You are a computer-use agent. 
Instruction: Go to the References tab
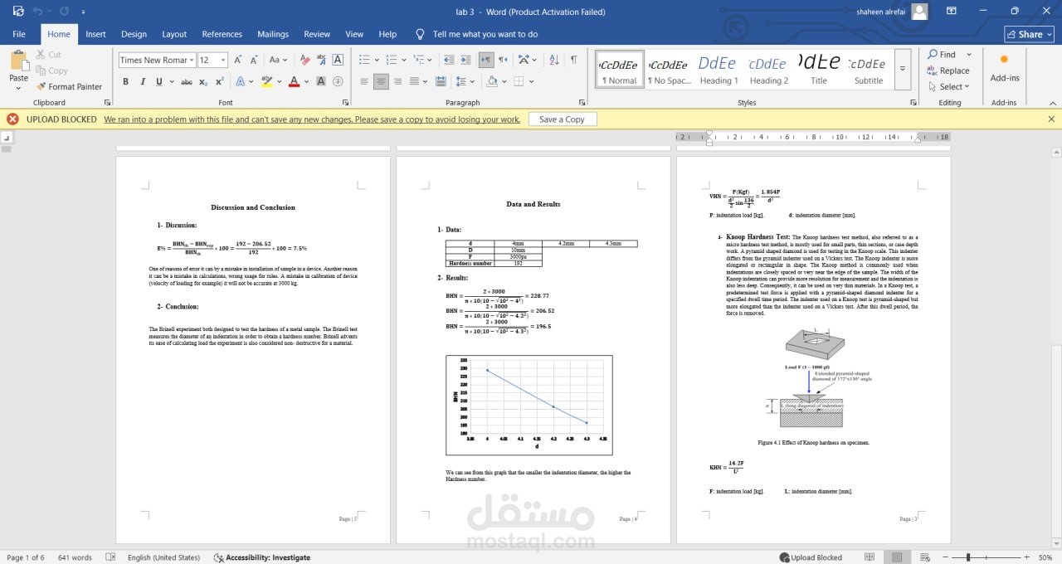pos(222,34)
